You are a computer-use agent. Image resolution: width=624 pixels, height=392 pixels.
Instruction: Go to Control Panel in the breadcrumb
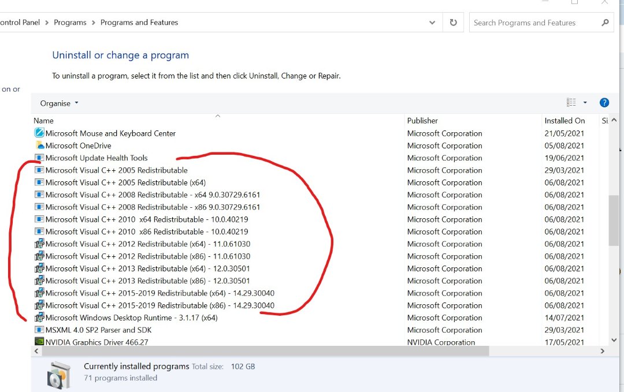point(20,23)
